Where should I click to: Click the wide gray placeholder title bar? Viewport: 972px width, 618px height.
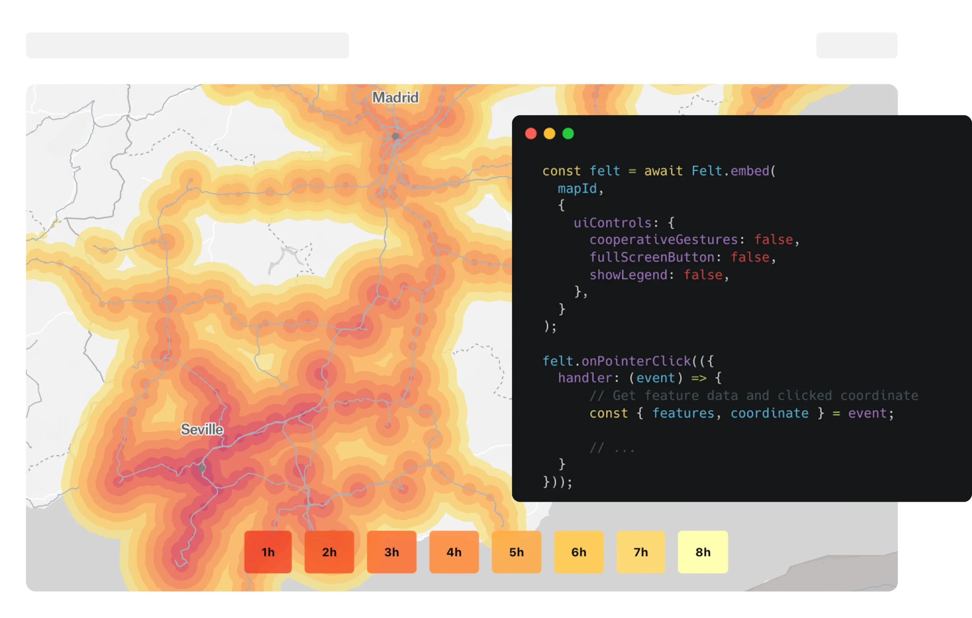187,45
